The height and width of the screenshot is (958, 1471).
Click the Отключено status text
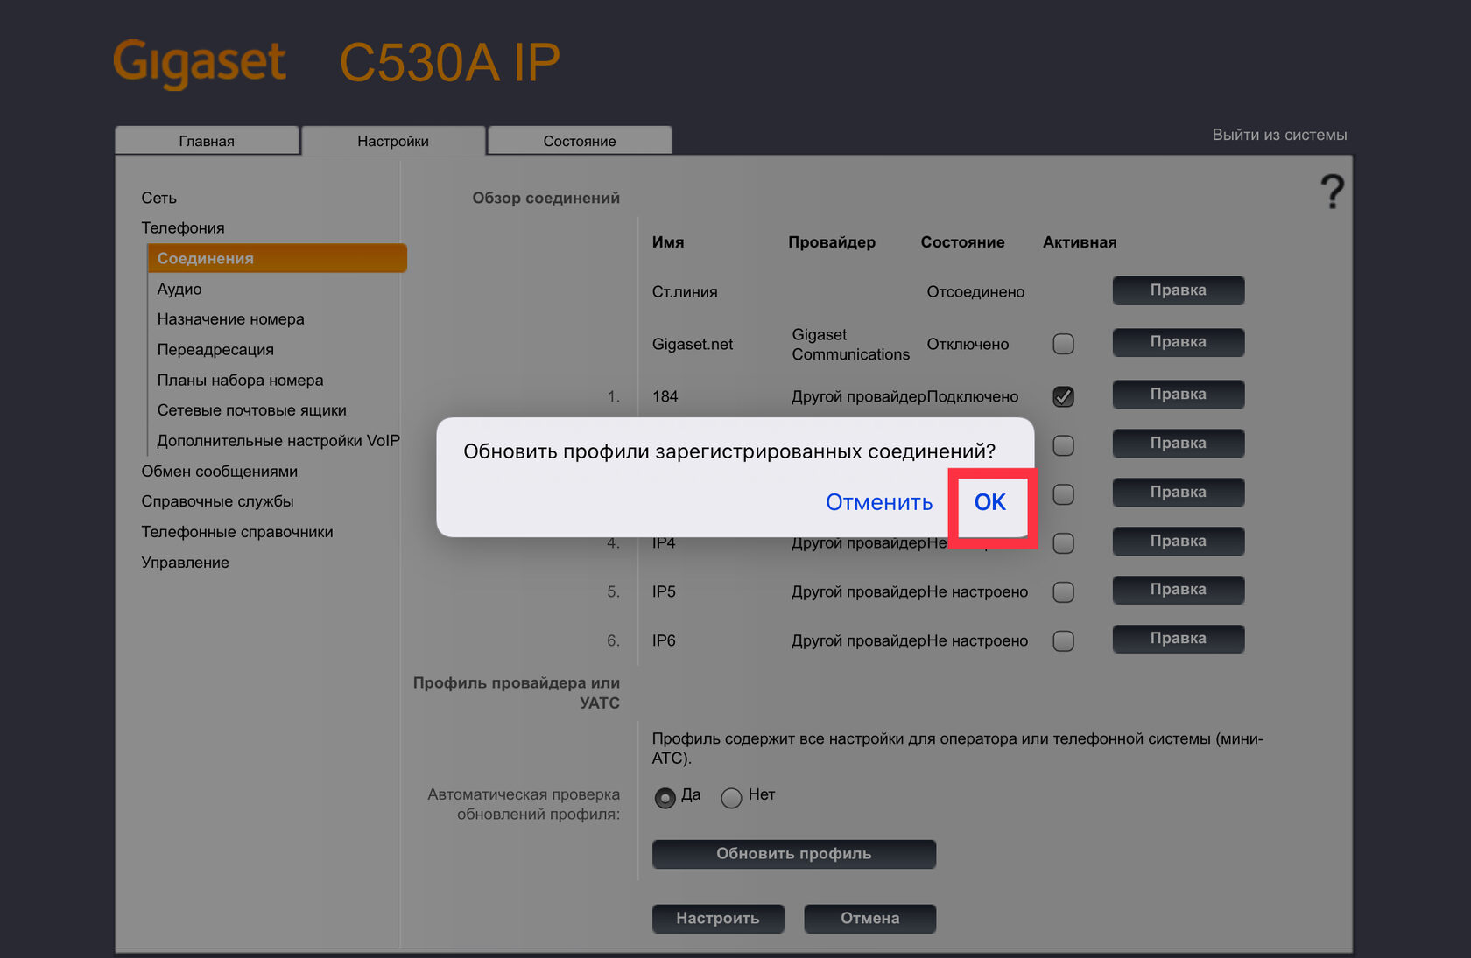[x=968, y=344]
